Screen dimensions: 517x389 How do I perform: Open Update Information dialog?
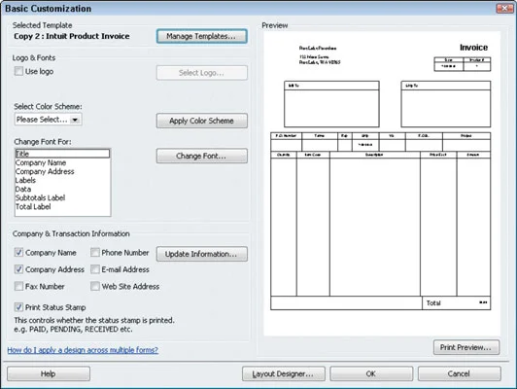[202, 254]
